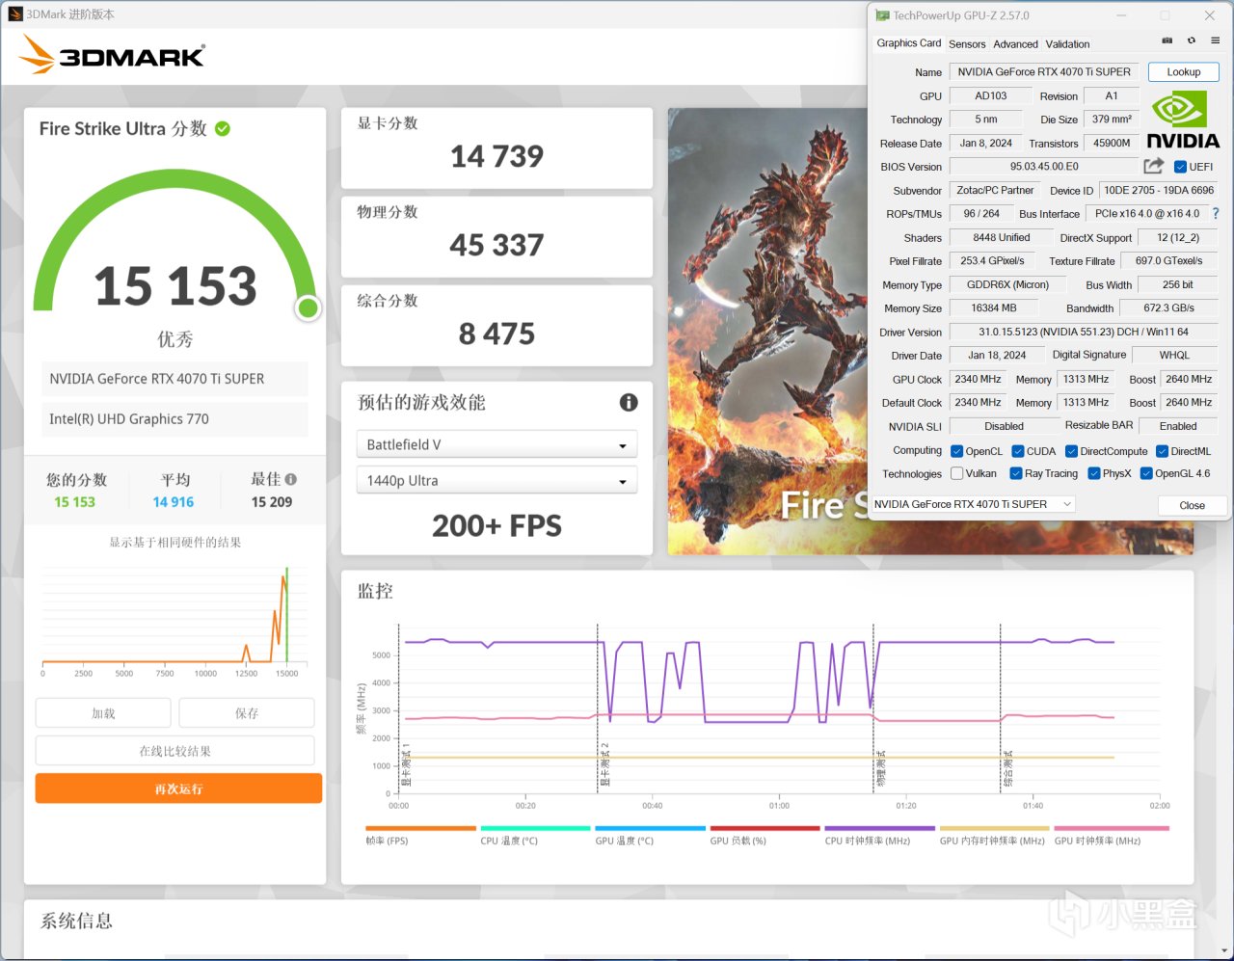The width and height of the screenshot is (1234, 961).
Task: Click the Subvendor value Zotac/PC Partner
Action: click(x=995, y=190)
